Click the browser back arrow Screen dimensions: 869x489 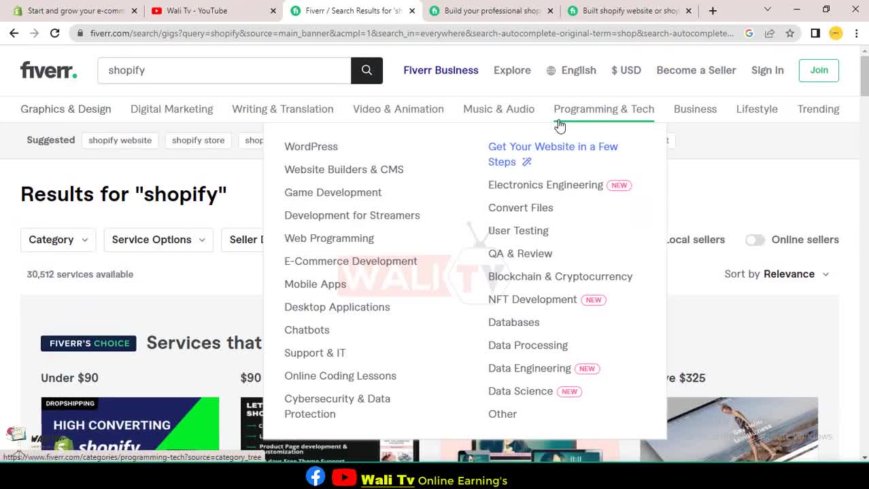coord(14,33)
